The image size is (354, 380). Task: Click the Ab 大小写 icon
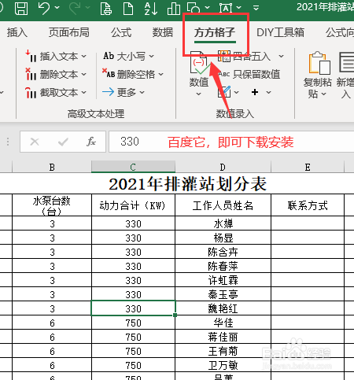(x=109, y=56)
